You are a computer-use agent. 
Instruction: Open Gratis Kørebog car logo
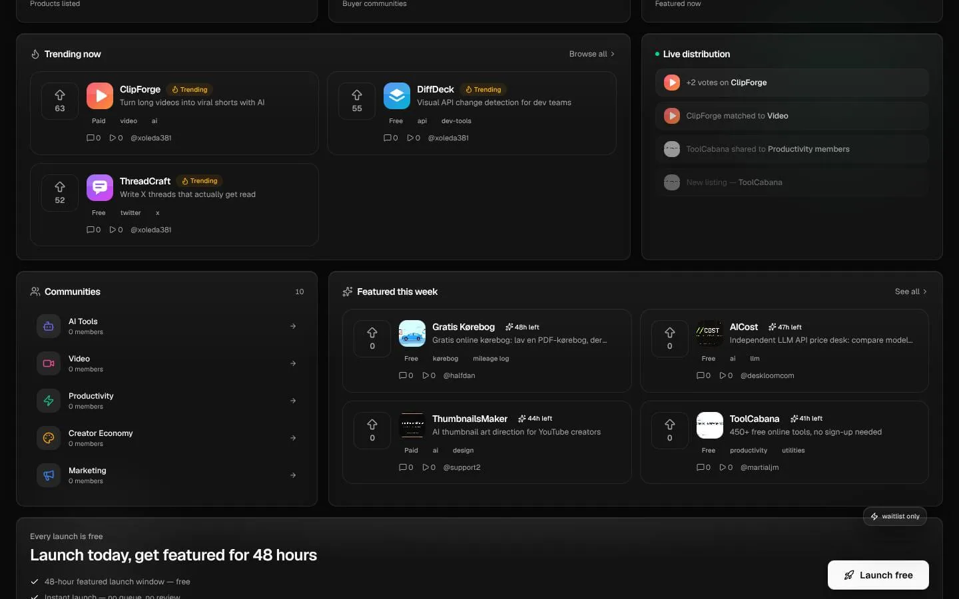pyautogui.click(x=412, y=333)
